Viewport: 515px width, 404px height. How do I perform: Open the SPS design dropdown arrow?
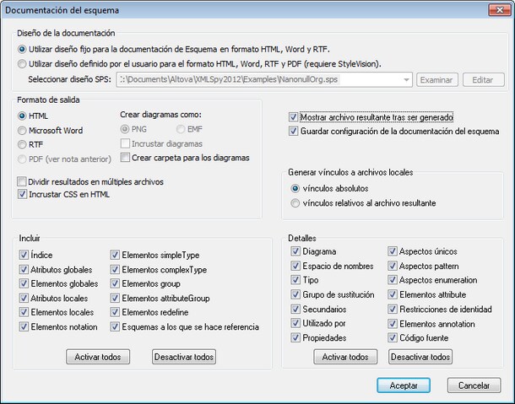pyautogui.click(x=406, y=80)
